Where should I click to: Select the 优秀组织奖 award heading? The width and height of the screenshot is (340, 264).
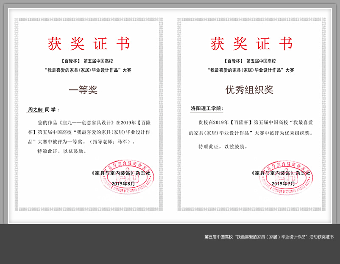tap(249, 90)
